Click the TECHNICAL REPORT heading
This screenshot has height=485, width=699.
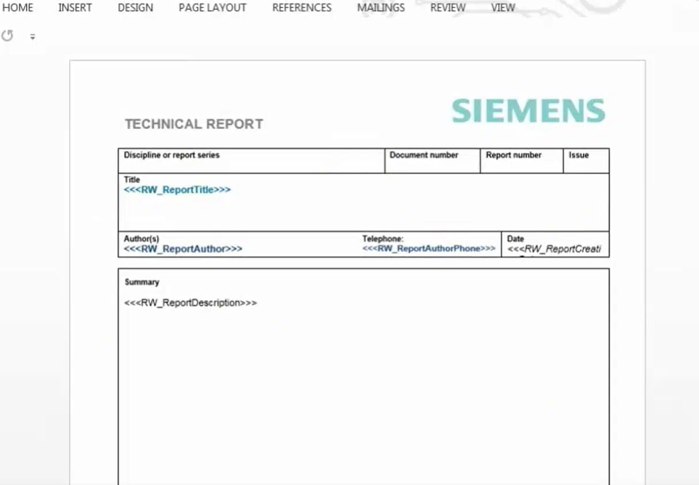point(194,124)
